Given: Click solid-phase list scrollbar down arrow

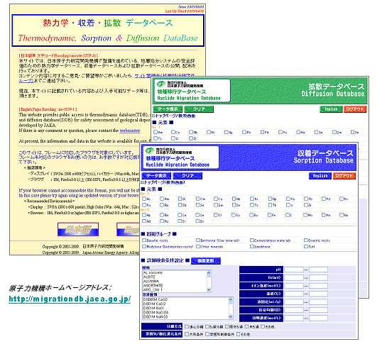Looking at the screenshot, I should 209,289.
